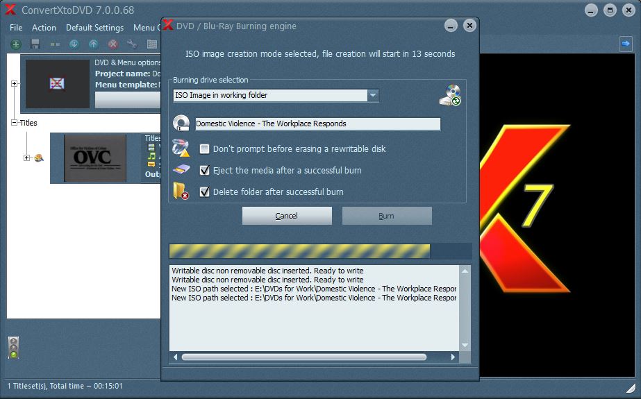Click the video stream icon in Titleset row

coord(151,147)
